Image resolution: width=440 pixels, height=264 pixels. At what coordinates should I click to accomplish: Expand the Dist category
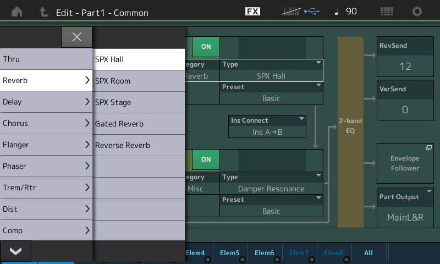pos(46,209)
